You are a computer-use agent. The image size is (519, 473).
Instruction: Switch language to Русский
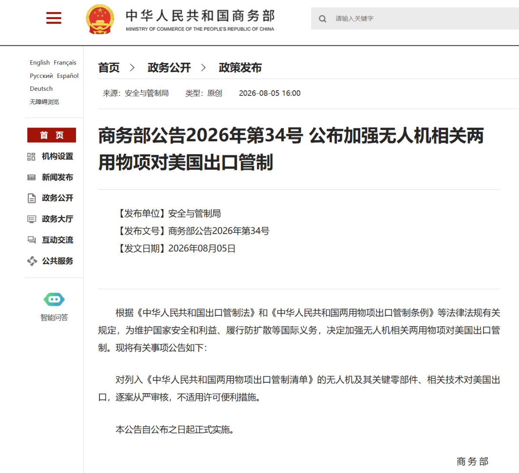coord(42,76)
